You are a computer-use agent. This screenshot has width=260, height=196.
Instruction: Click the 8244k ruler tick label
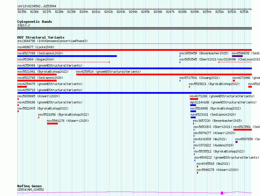(133, 12)
